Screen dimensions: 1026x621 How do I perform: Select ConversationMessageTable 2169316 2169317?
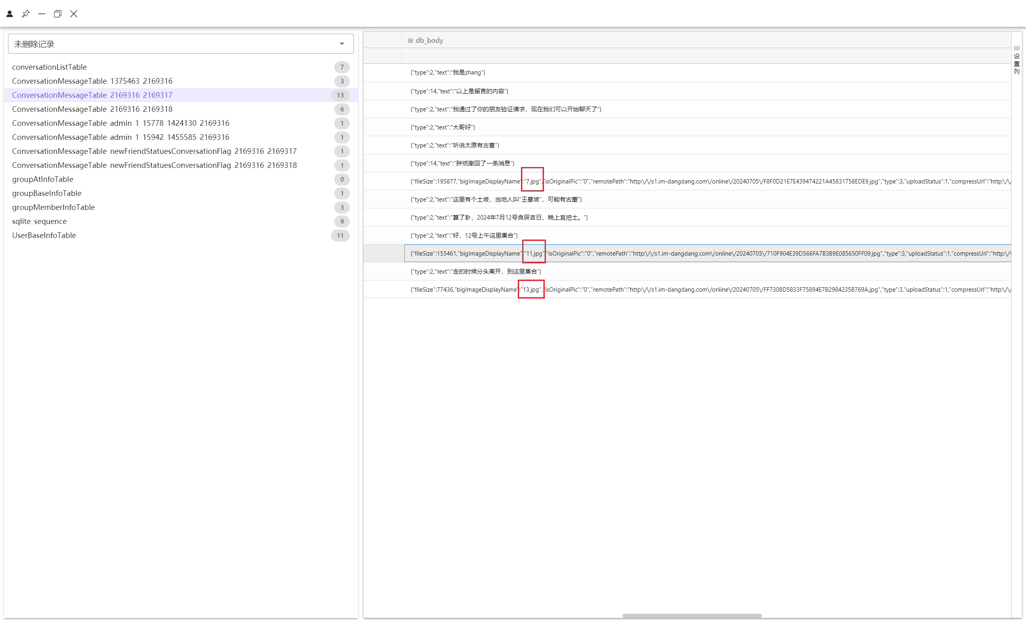click(x=181, y=95)
